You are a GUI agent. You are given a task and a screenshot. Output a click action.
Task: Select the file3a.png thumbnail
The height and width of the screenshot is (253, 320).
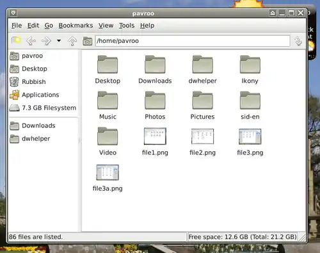tap(108, 178)
